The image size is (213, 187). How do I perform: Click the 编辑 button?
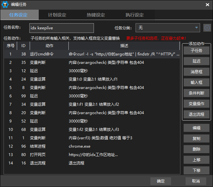(197, 128)
